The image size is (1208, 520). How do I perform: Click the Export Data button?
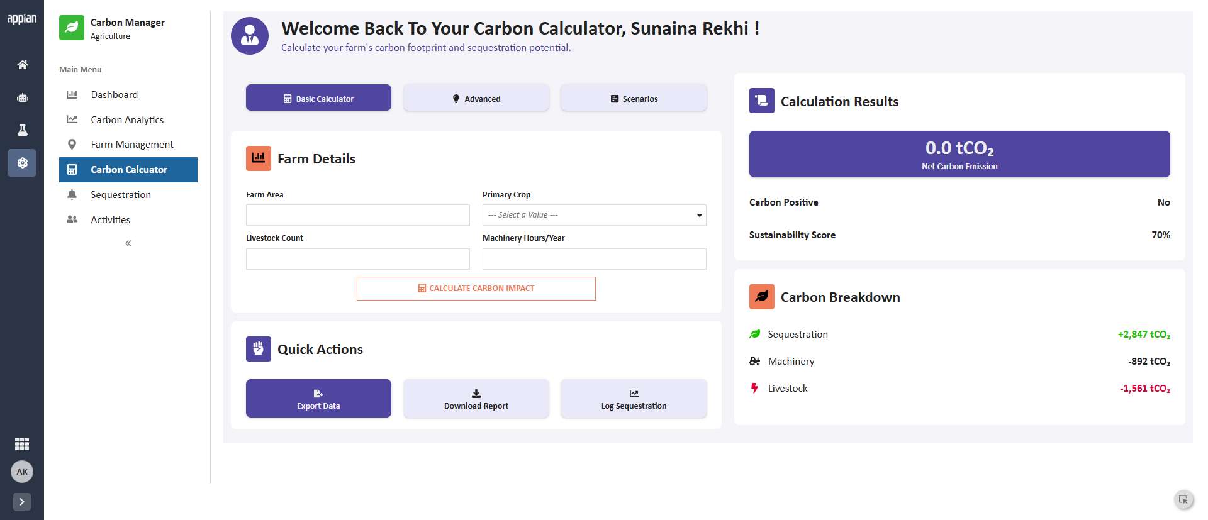pos(318,399)
